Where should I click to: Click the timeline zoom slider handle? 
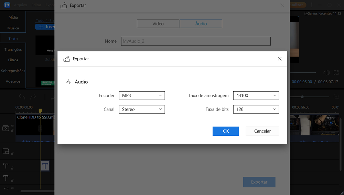tap(302, 97)
